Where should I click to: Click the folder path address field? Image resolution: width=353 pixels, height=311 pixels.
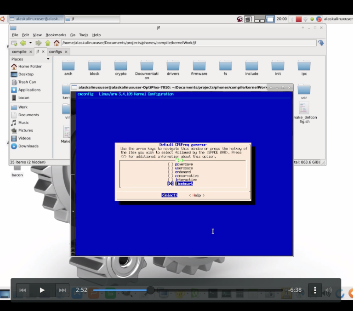[x=188, y=43]
